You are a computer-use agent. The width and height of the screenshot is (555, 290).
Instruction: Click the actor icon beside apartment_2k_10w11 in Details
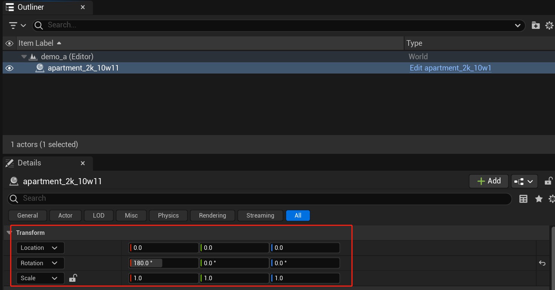14,181
